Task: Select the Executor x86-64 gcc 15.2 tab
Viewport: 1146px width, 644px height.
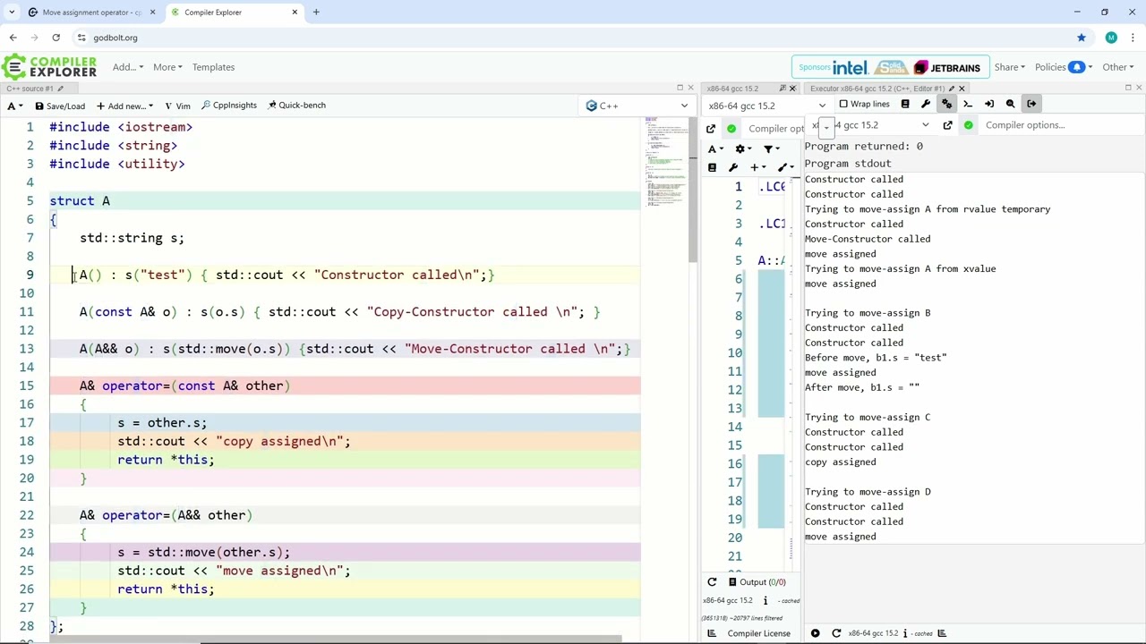Action: (877, 89)
